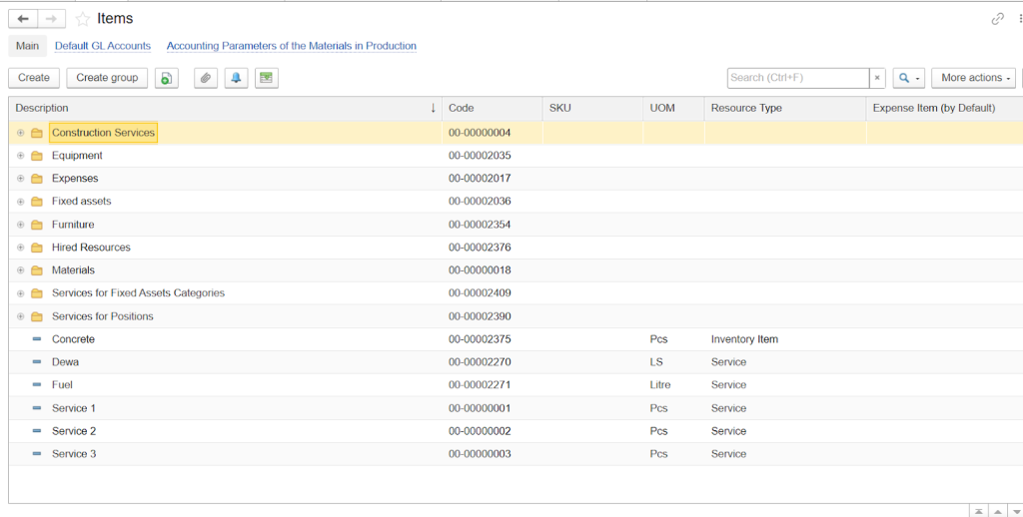This screenshot has width=1023, height=517.
Task: Expand the Expenses group
Action: point(20,178)
